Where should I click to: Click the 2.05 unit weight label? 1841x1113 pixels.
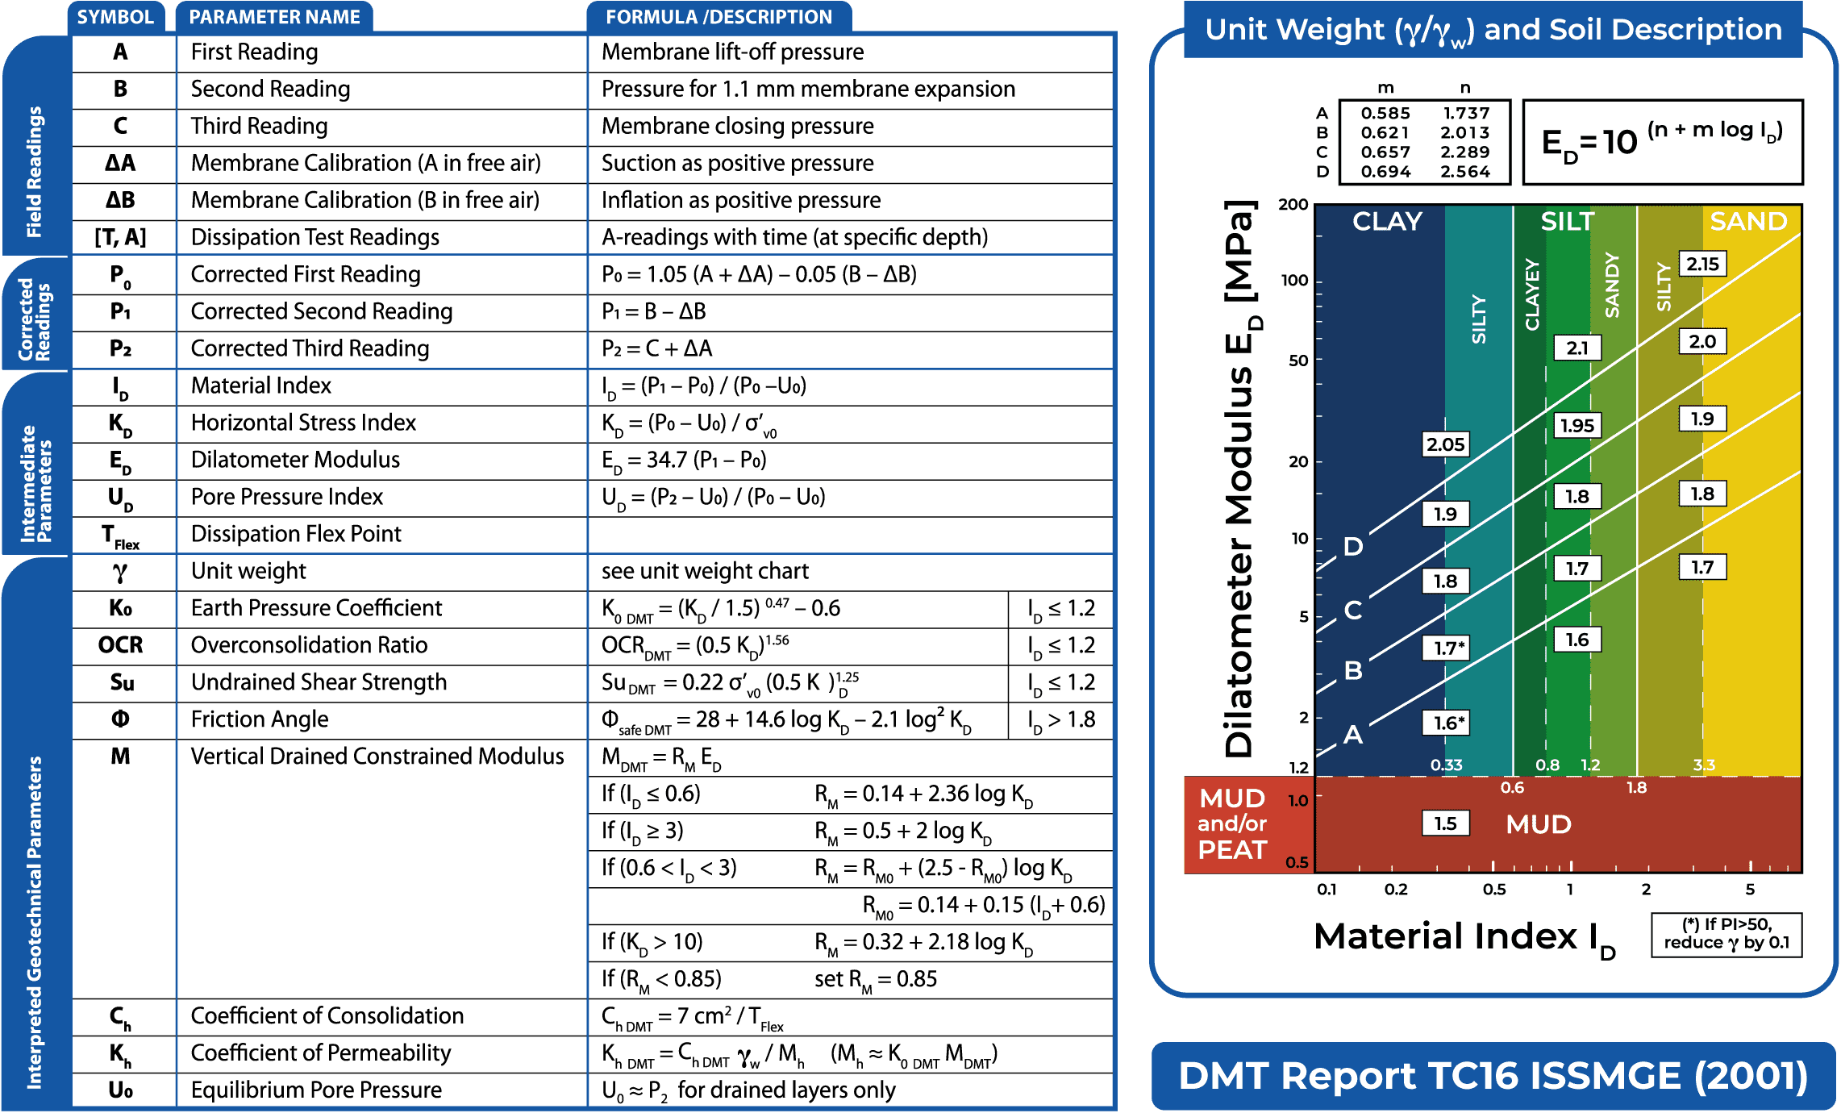pos(1445,444)
